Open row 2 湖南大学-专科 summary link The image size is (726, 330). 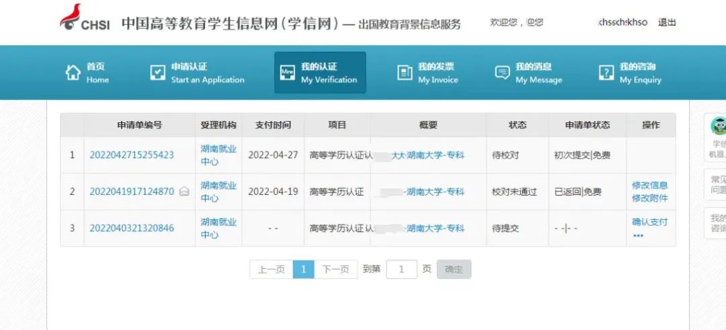(434, 192)
